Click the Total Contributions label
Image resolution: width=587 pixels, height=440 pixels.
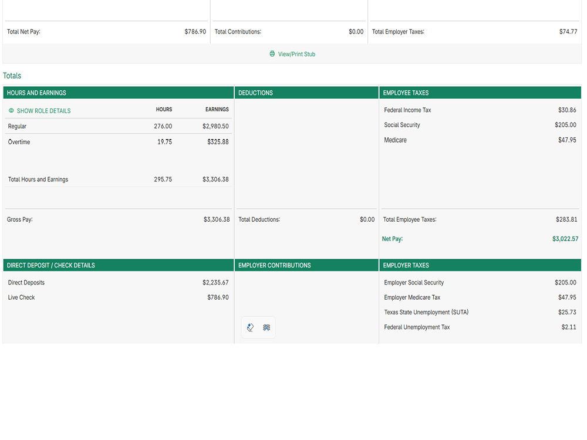coord(238,32)
